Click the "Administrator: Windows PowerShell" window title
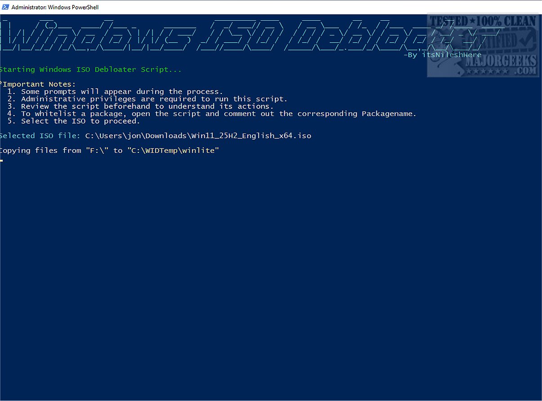The image size is (542, 401). 55,7
